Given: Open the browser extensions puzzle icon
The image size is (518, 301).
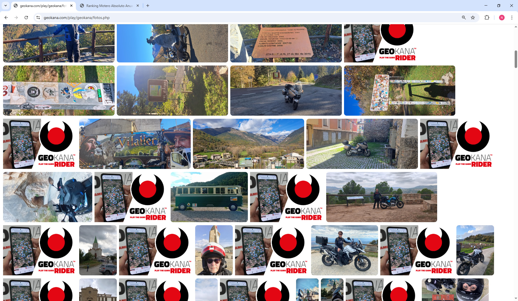Looking at the screenshot, I should click(487, 18).
